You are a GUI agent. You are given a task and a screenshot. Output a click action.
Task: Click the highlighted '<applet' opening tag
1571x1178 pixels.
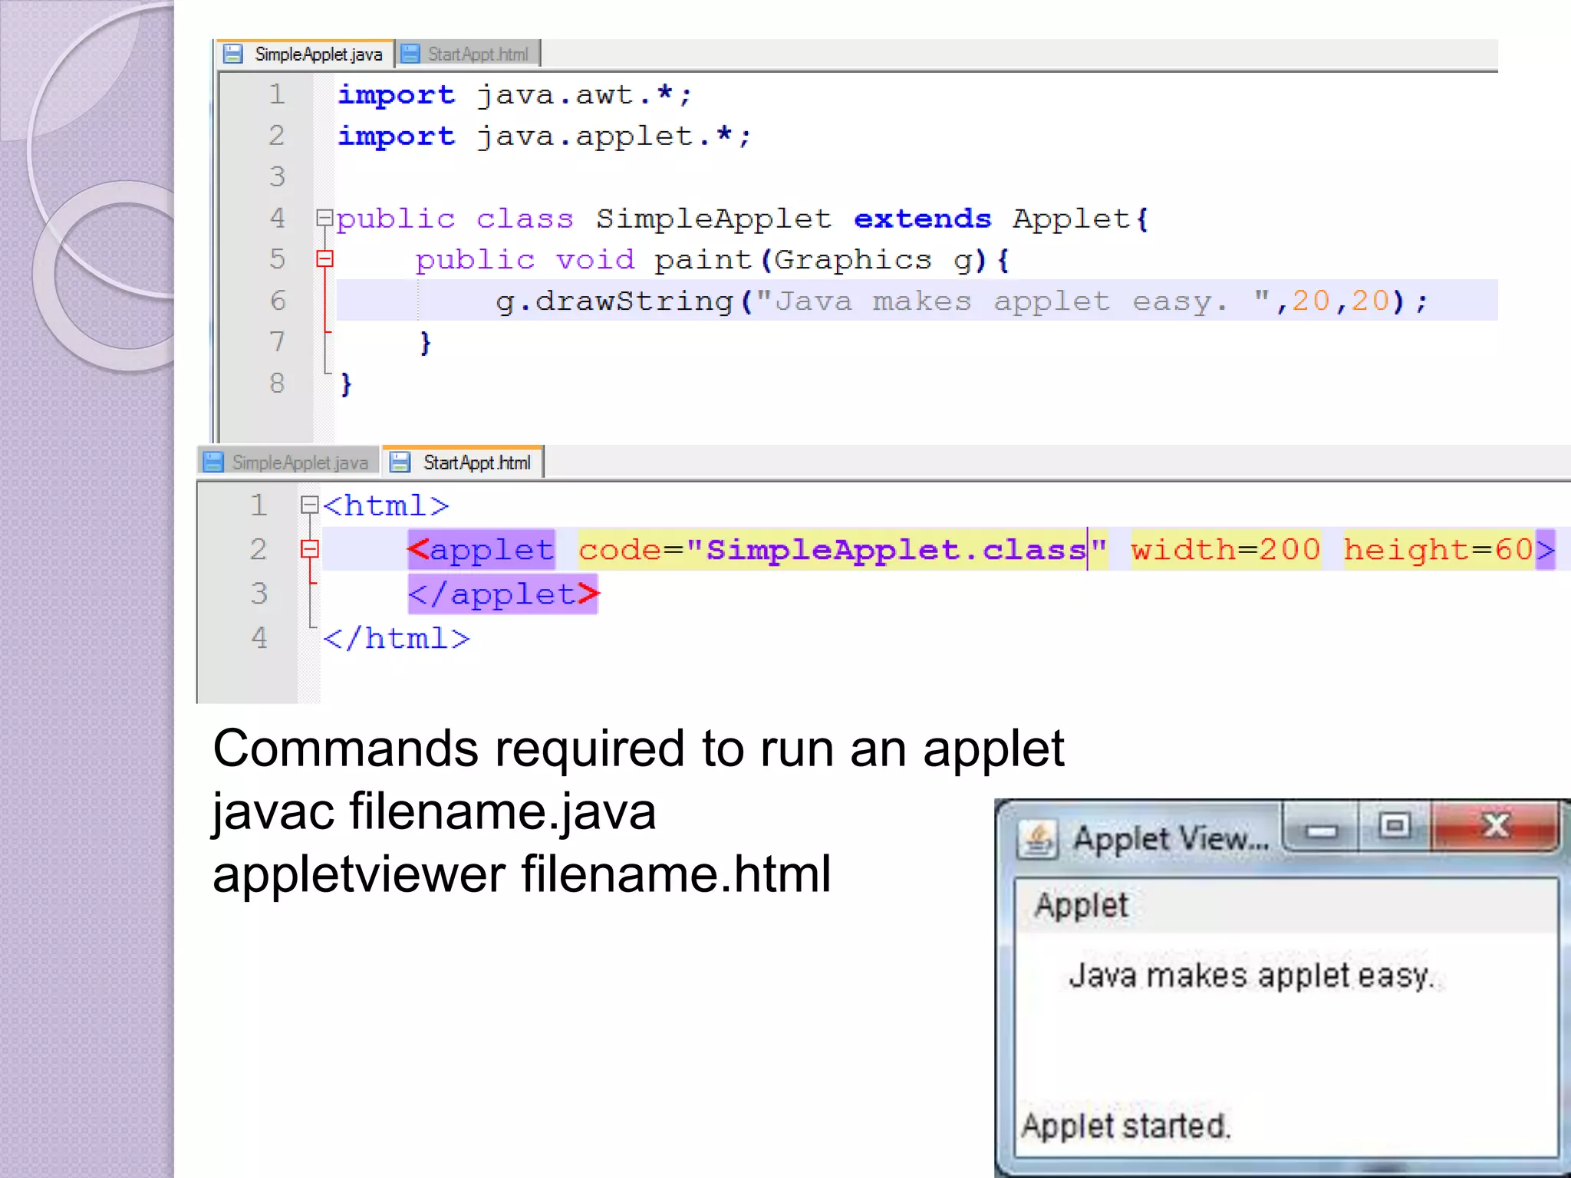[x=481, y=550]
